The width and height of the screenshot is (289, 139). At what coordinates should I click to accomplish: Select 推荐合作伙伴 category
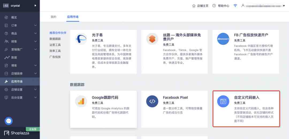[x=58, y=33]
